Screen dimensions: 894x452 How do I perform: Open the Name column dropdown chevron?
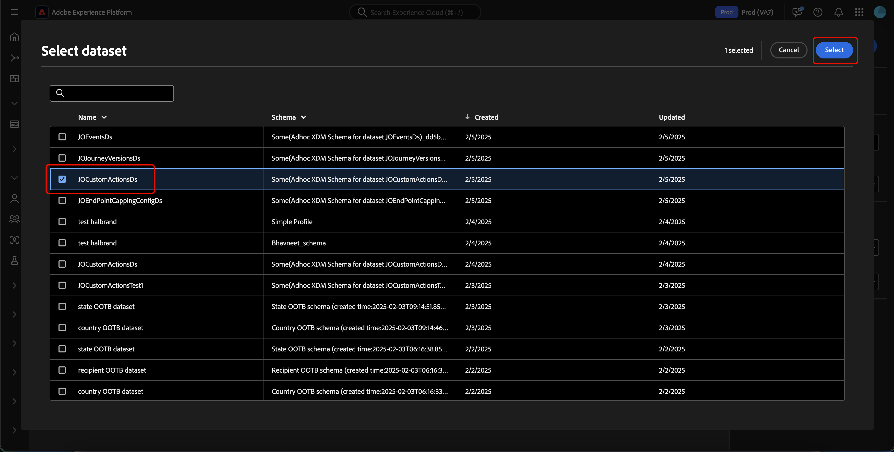click(x=104, y=117)
